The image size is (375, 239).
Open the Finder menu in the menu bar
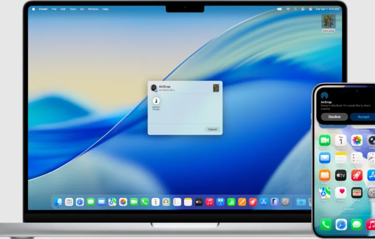(43, 9)
